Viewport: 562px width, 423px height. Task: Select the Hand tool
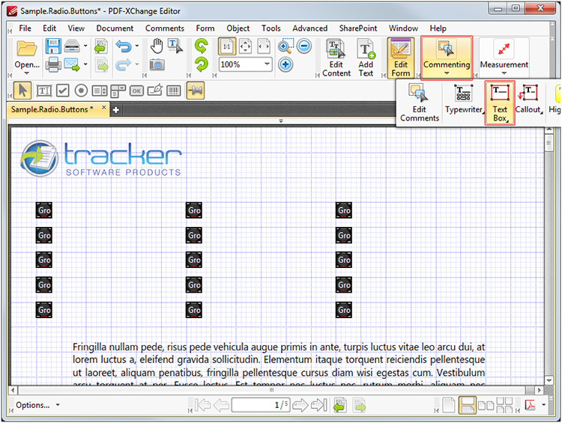(x=157, y=46)
